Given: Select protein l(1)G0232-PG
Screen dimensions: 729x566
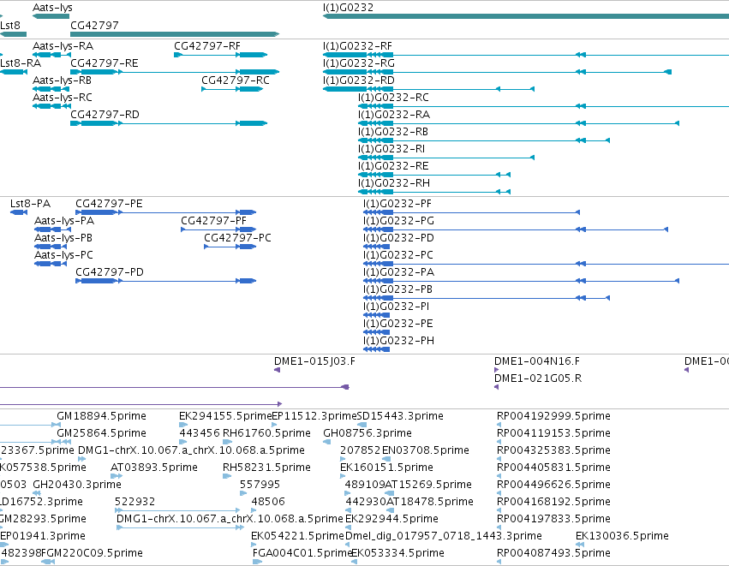Looking at the screenshot, I should pos(516,229).
